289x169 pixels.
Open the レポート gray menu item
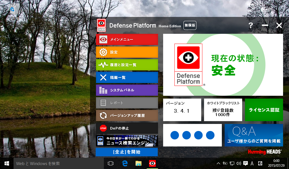click(127, 103)
